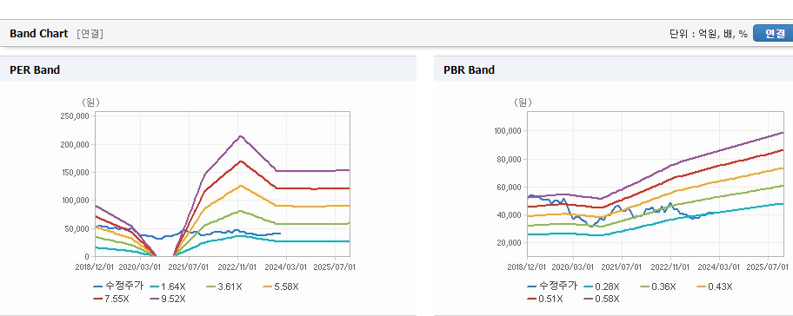Click the (원) unit label above PER chart
The height and width of the screenshot is (316, 793).
tap(90, 102)
